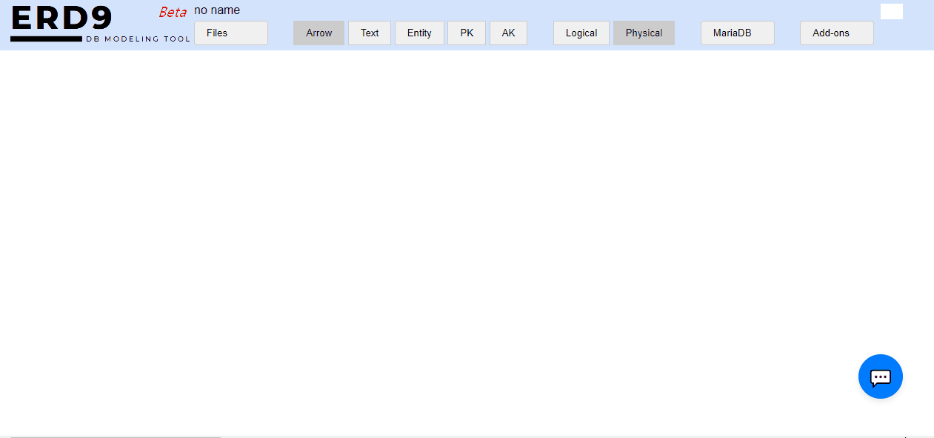
Task: Click the "DB MODELING TOOL" tagline
Action: coord(138,39)
